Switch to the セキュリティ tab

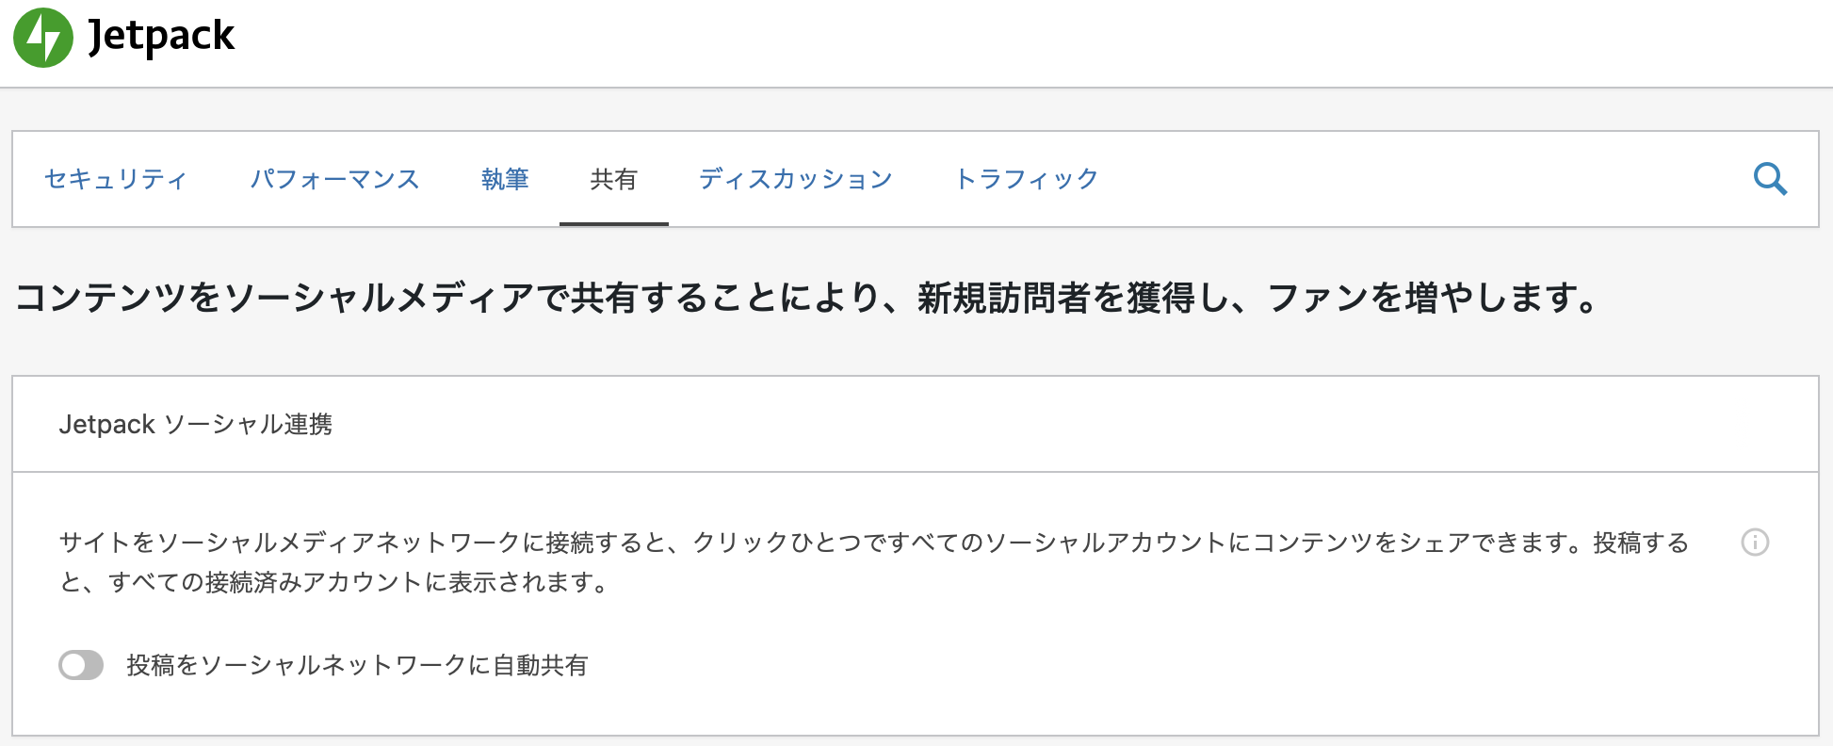[116, 179]
